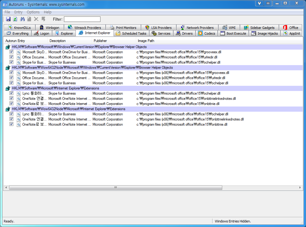Select the HKLM Wow6432Node Internet Explorer Extensions row
The image size is (306, 227).
[153, 109]
